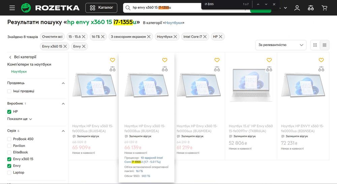Screen dimensions: 337x184
Task: Click Залишити відгук under fe0000ua
Action: coord(295,136)
